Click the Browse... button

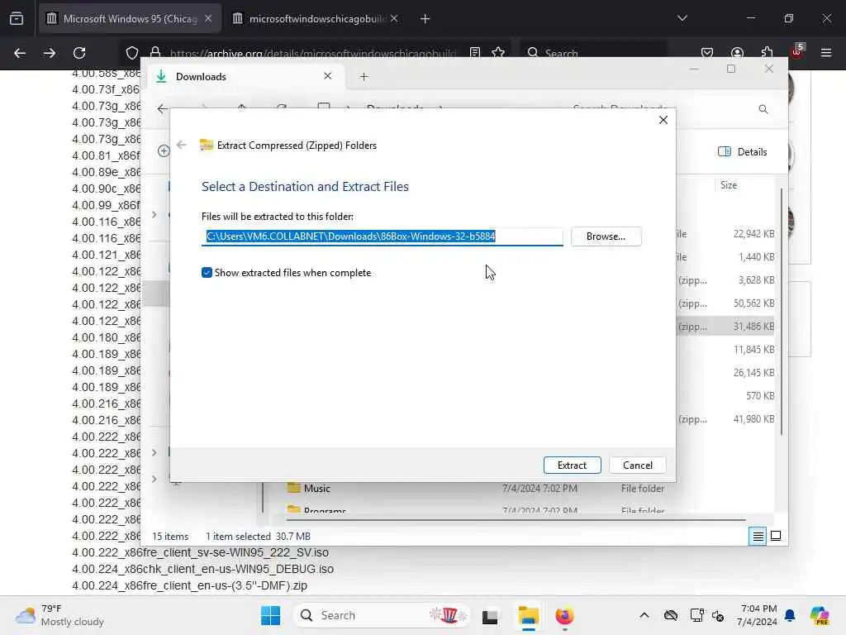606,236
